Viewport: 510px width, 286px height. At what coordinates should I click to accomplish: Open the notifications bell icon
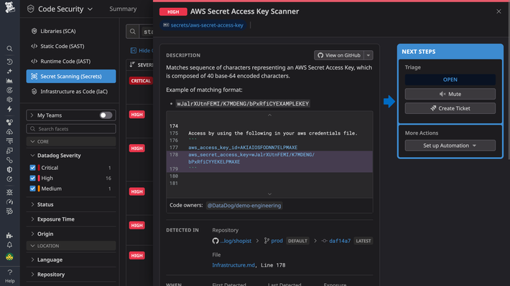pos(9,244)
